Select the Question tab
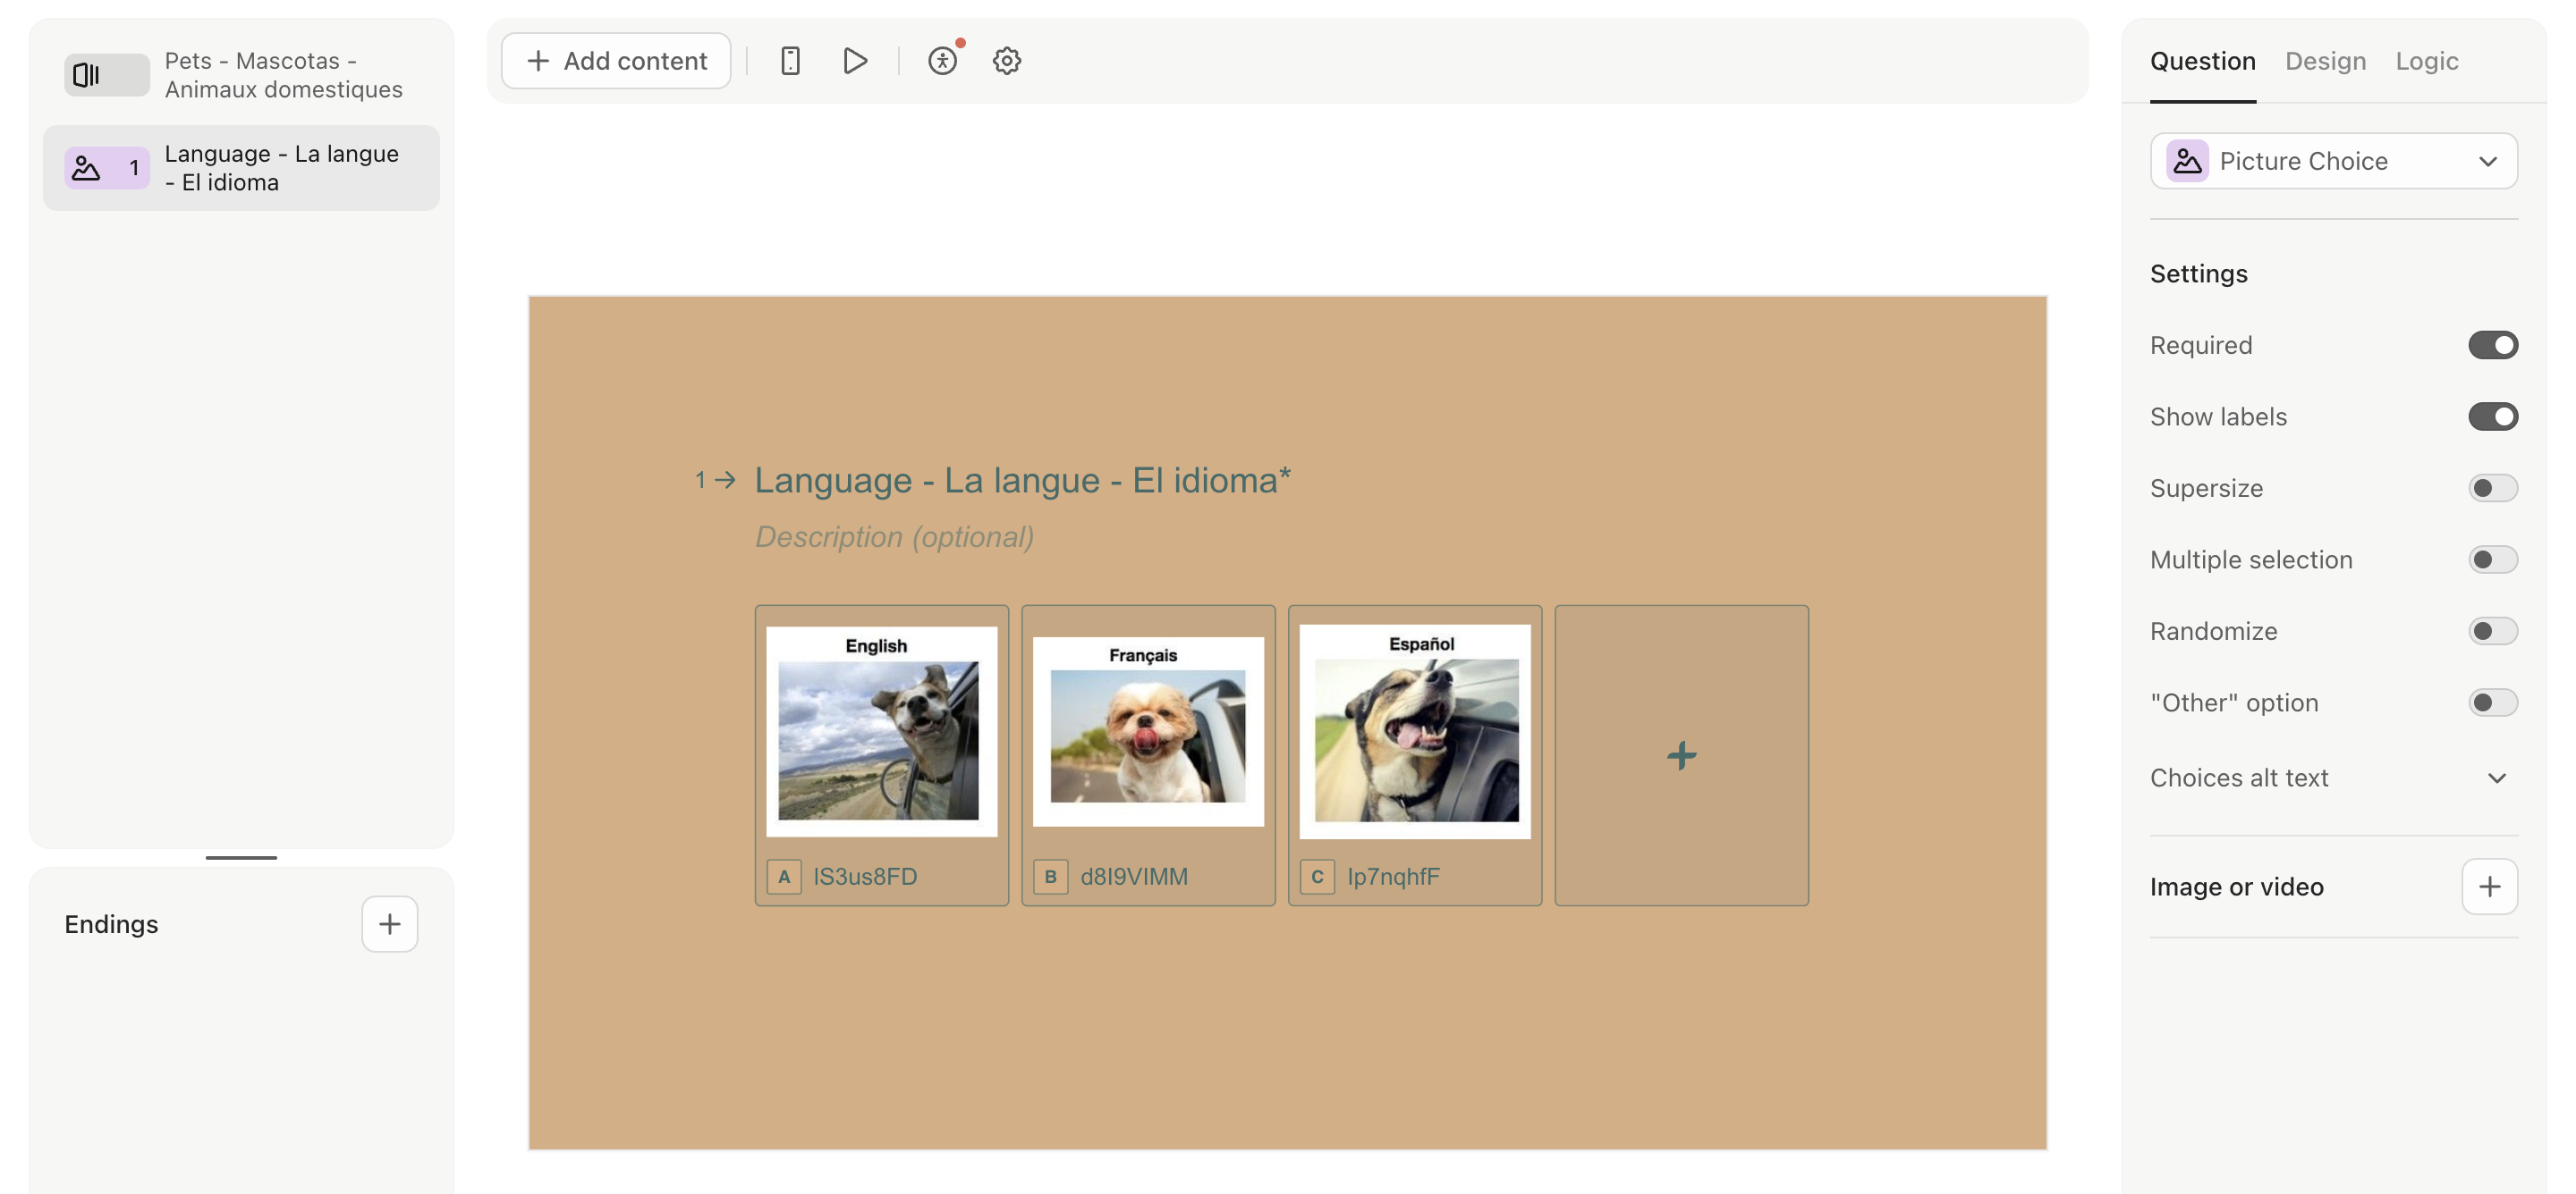Screen dimensions: 2576x1194 (x=2203, y=59)
